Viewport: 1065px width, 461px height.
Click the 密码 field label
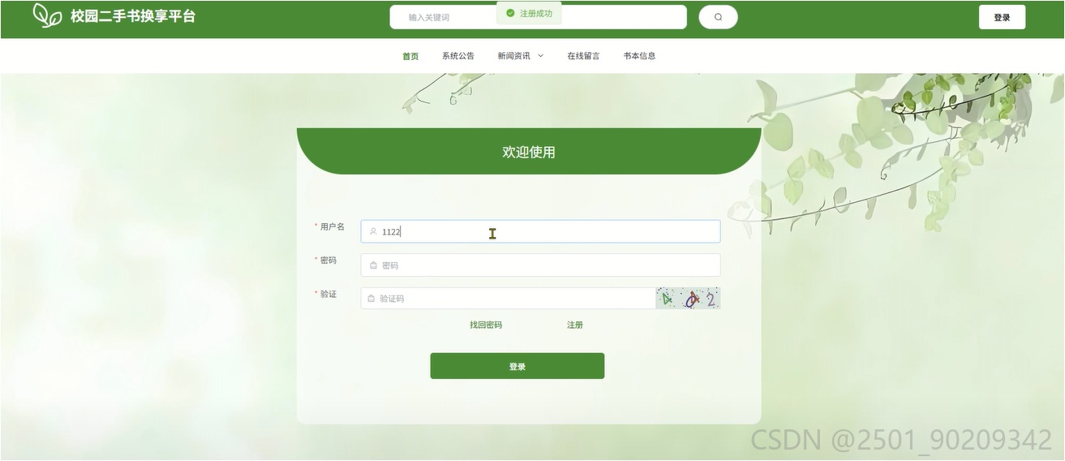click(x=328, y=261)
